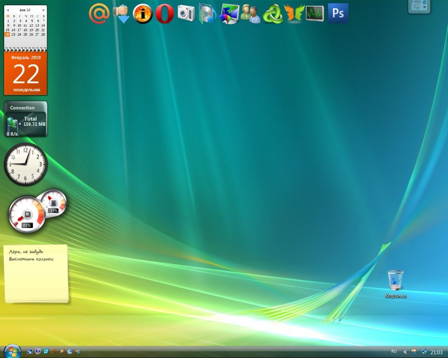This screenshot has height=358, width=448.
Task: Click the users tray icon
Action: (x=413, y=351)
